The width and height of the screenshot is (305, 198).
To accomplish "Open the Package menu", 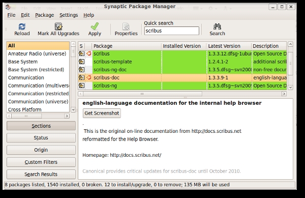I will click(x=45, y=15).
